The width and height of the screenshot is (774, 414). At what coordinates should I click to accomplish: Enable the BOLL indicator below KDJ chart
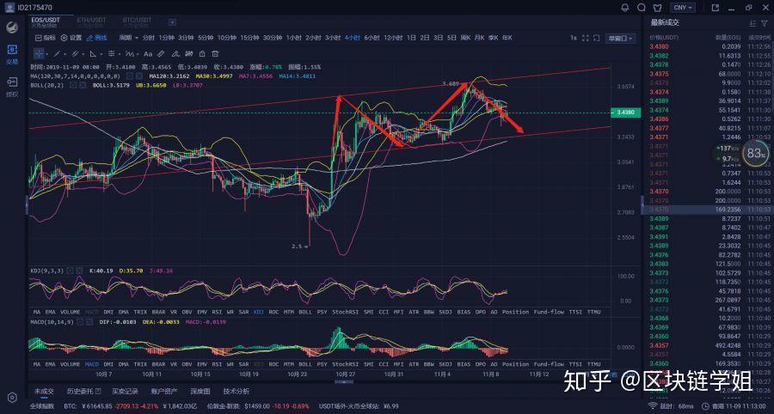pyautogui.click(x=305, y=311)
